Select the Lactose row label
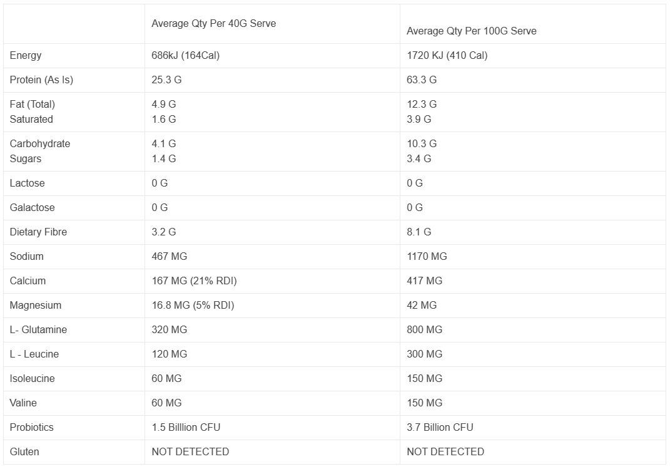Viewport: 670px width, 469px height. 27,183
